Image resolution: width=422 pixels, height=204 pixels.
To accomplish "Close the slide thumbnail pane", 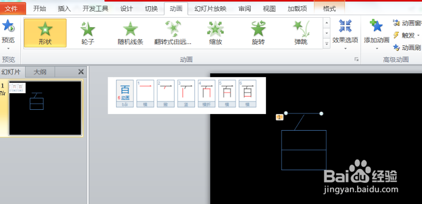I will pyautogui.click(x=81, y=72).
